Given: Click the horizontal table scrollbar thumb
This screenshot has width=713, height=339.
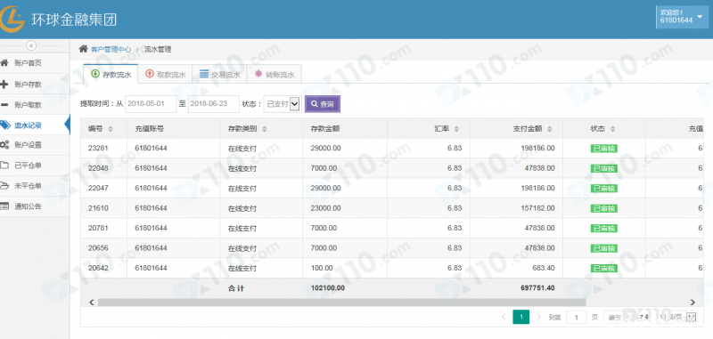Looking at the screenshot, I should (x=342, y=302).
